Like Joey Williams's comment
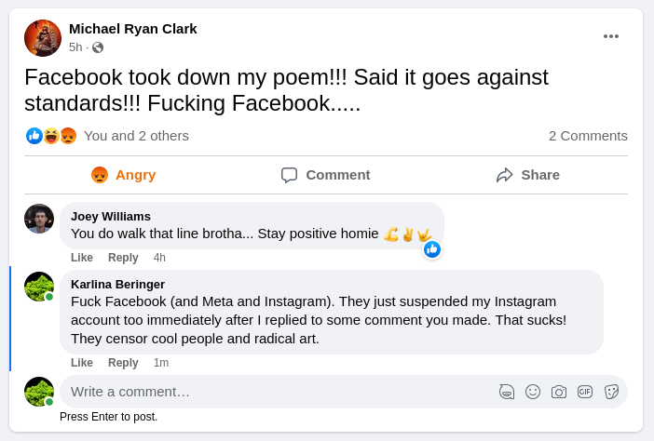 click(x=82, y=258)
